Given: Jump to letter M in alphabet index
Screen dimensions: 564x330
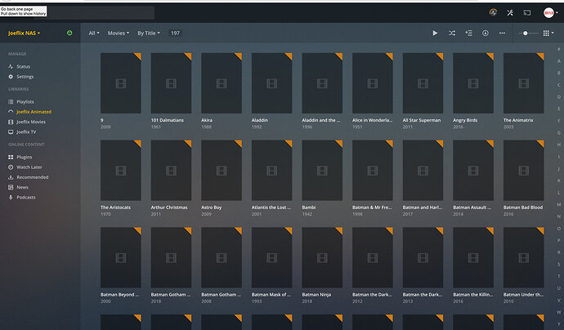Looking at the screenshot, I should (558, 204).
